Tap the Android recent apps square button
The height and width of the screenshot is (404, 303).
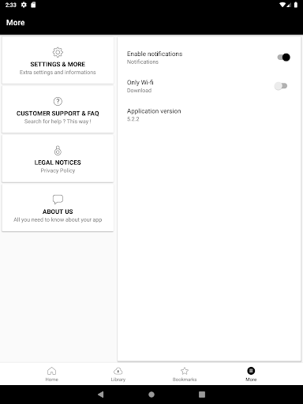(x=202, y=395)
